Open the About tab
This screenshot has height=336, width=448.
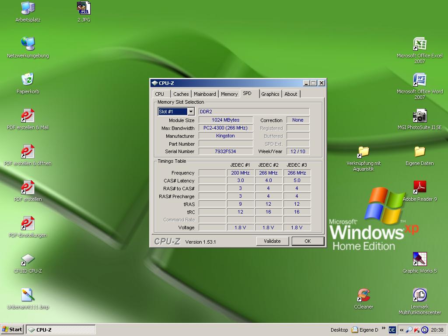coord(291,94)
